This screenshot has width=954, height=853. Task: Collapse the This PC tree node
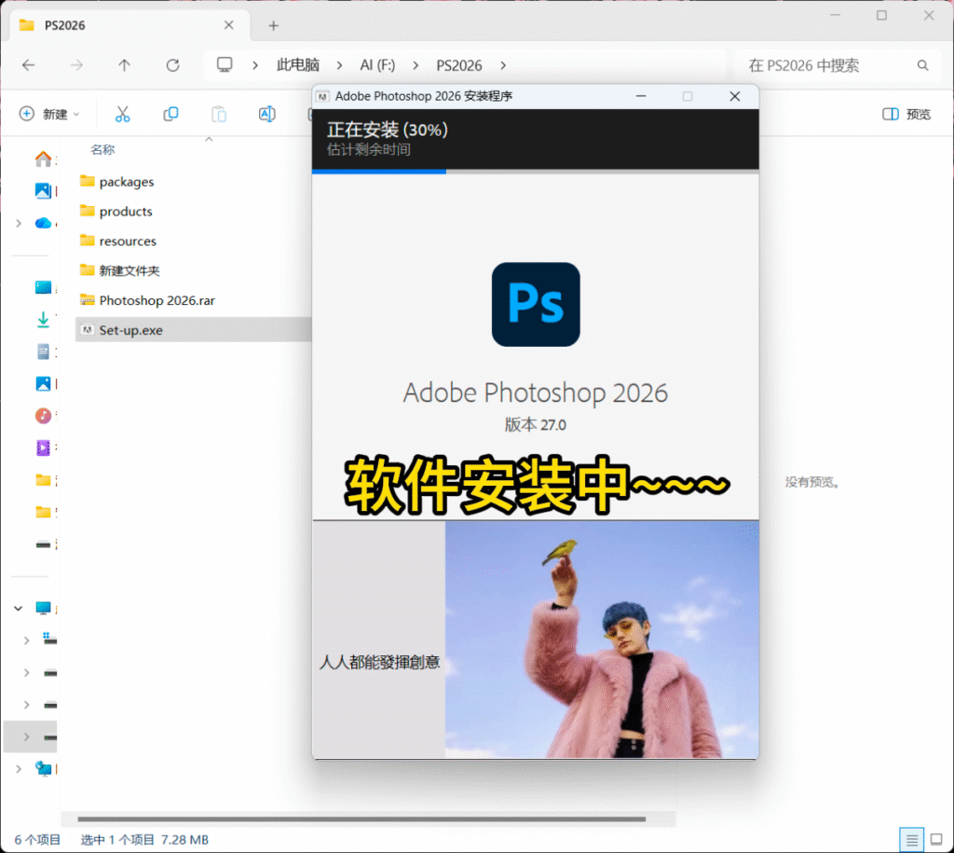pos(19,608)
